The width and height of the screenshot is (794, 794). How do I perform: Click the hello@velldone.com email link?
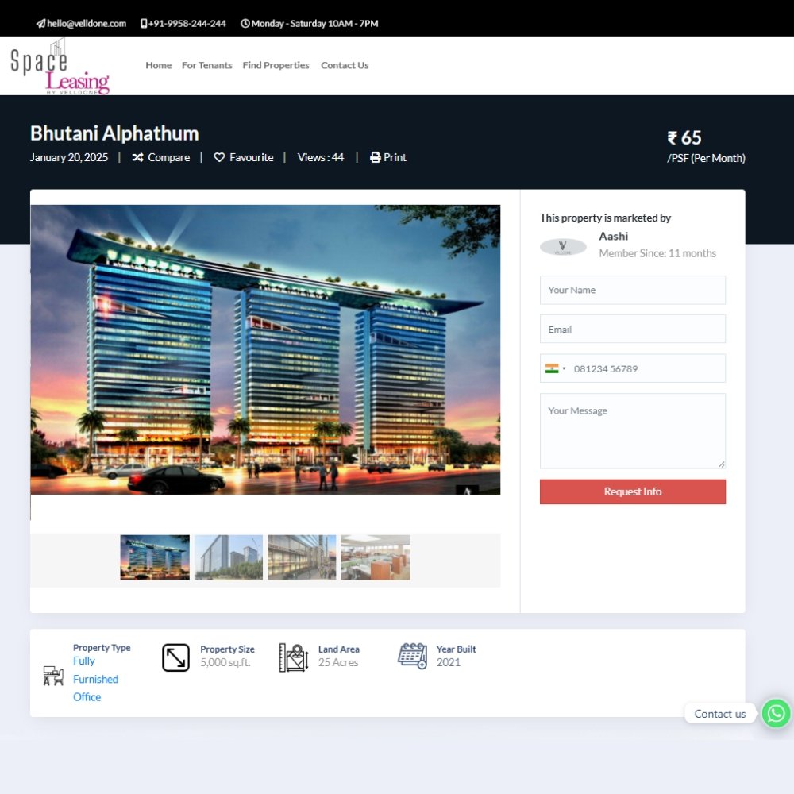[x=86, y=23]
